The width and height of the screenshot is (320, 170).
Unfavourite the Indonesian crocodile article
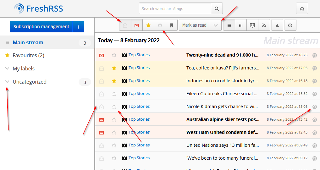(114, 81)
